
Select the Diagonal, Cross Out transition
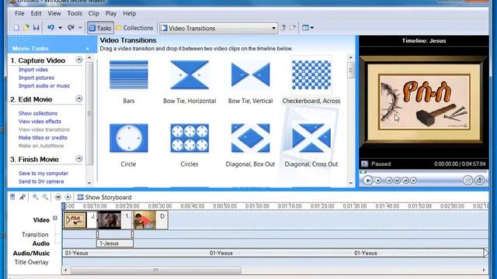click(x=311, y=138)
